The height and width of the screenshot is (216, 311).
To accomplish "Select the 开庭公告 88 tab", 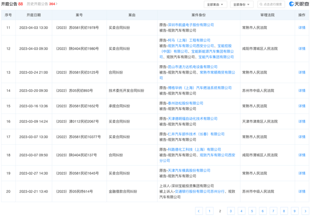I will (x=12, y=4).
